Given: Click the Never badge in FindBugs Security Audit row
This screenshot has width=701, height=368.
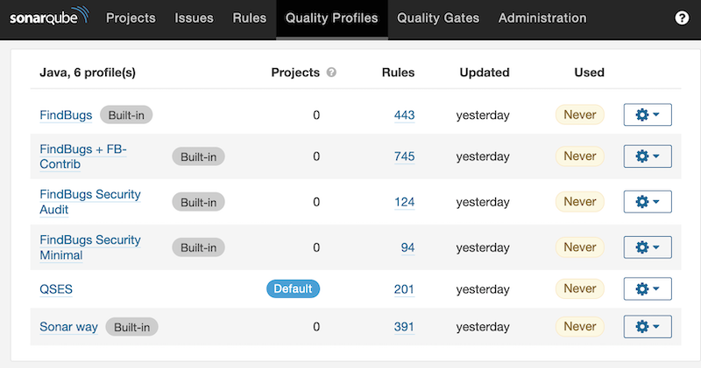Looking at the screenshot, I should point(580,202).
